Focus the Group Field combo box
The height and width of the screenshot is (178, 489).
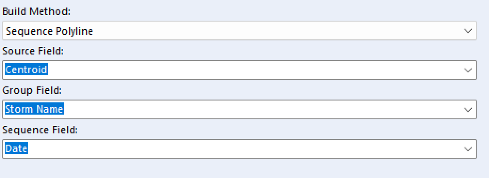(x=239, y=109)
